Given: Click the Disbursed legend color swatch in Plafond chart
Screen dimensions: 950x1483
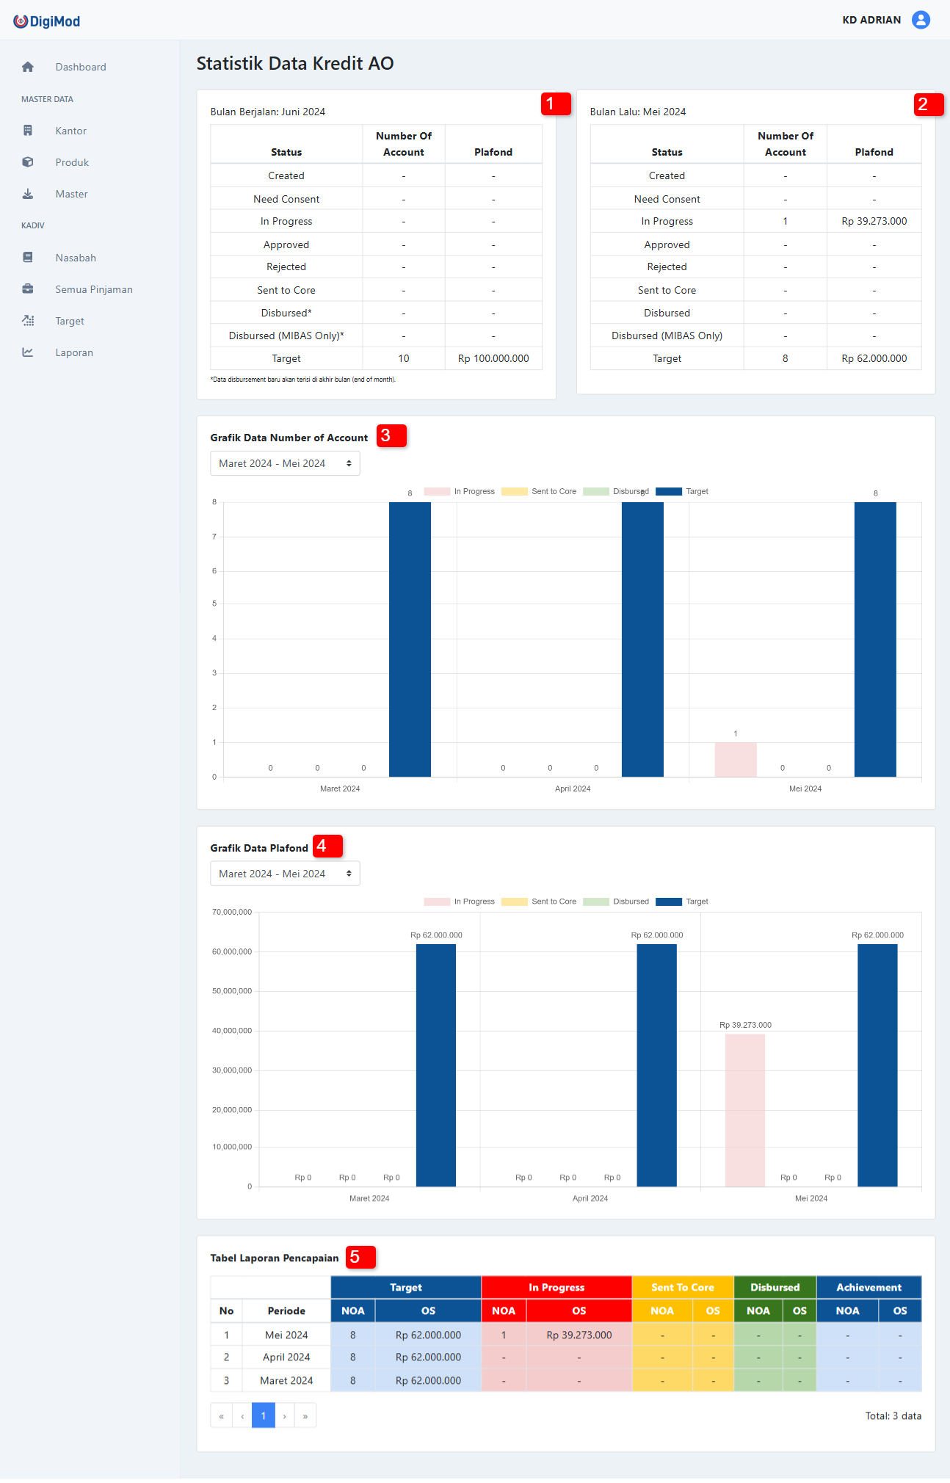Looking at the screenshot, I should [596, 902].
